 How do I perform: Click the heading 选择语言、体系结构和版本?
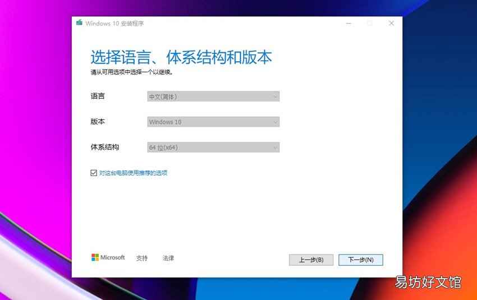click(x=181, y=57)
